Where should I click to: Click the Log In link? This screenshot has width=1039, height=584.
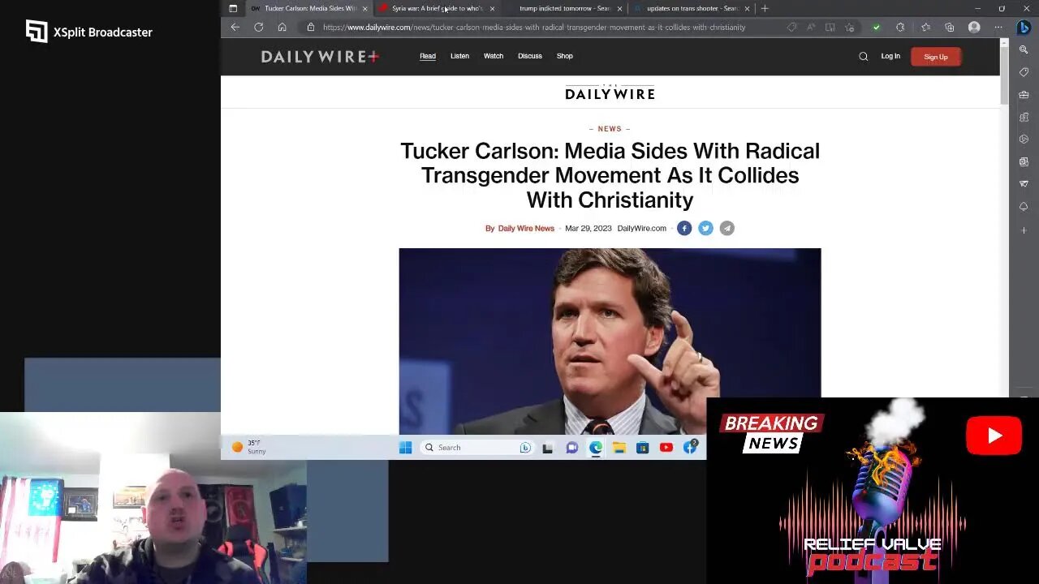point(890,56)
